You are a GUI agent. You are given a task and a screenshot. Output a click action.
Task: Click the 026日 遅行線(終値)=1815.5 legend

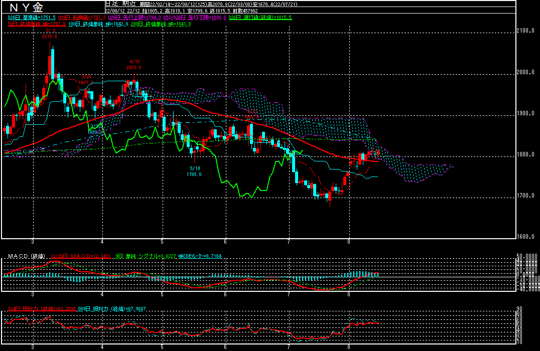[260, 18]
